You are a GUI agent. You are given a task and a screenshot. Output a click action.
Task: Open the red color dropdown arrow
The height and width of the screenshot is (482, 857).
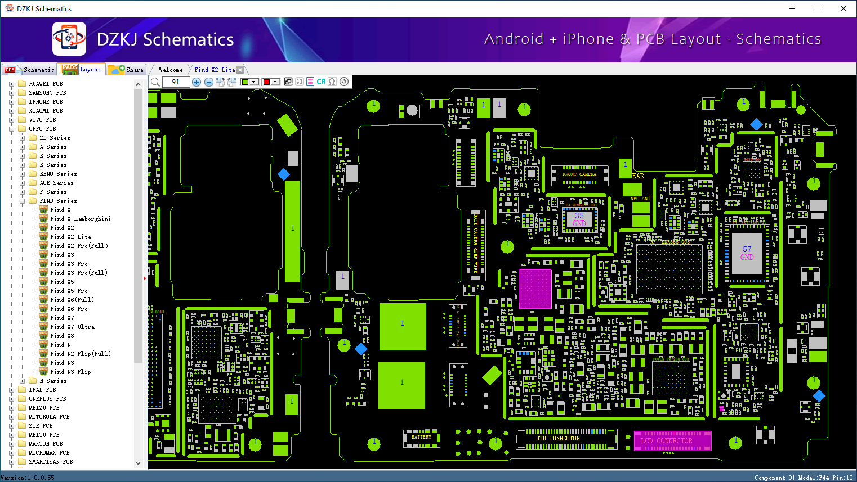pyautogui.click(x=275, y=82)
